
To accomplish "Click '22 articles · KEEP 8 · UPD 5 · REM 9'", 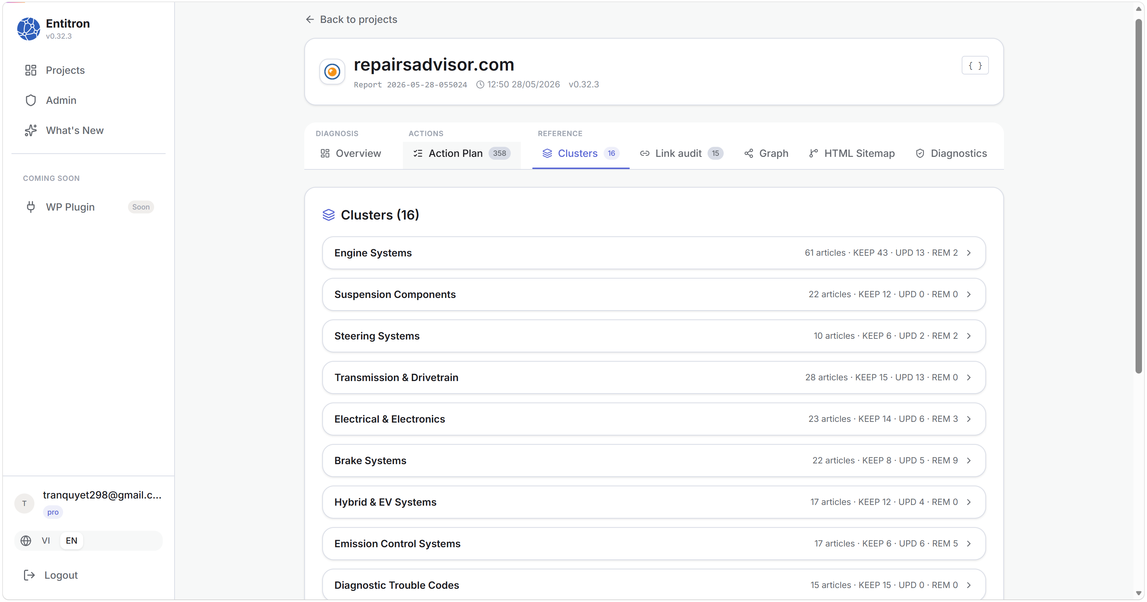I will click(x=885, y=461).
